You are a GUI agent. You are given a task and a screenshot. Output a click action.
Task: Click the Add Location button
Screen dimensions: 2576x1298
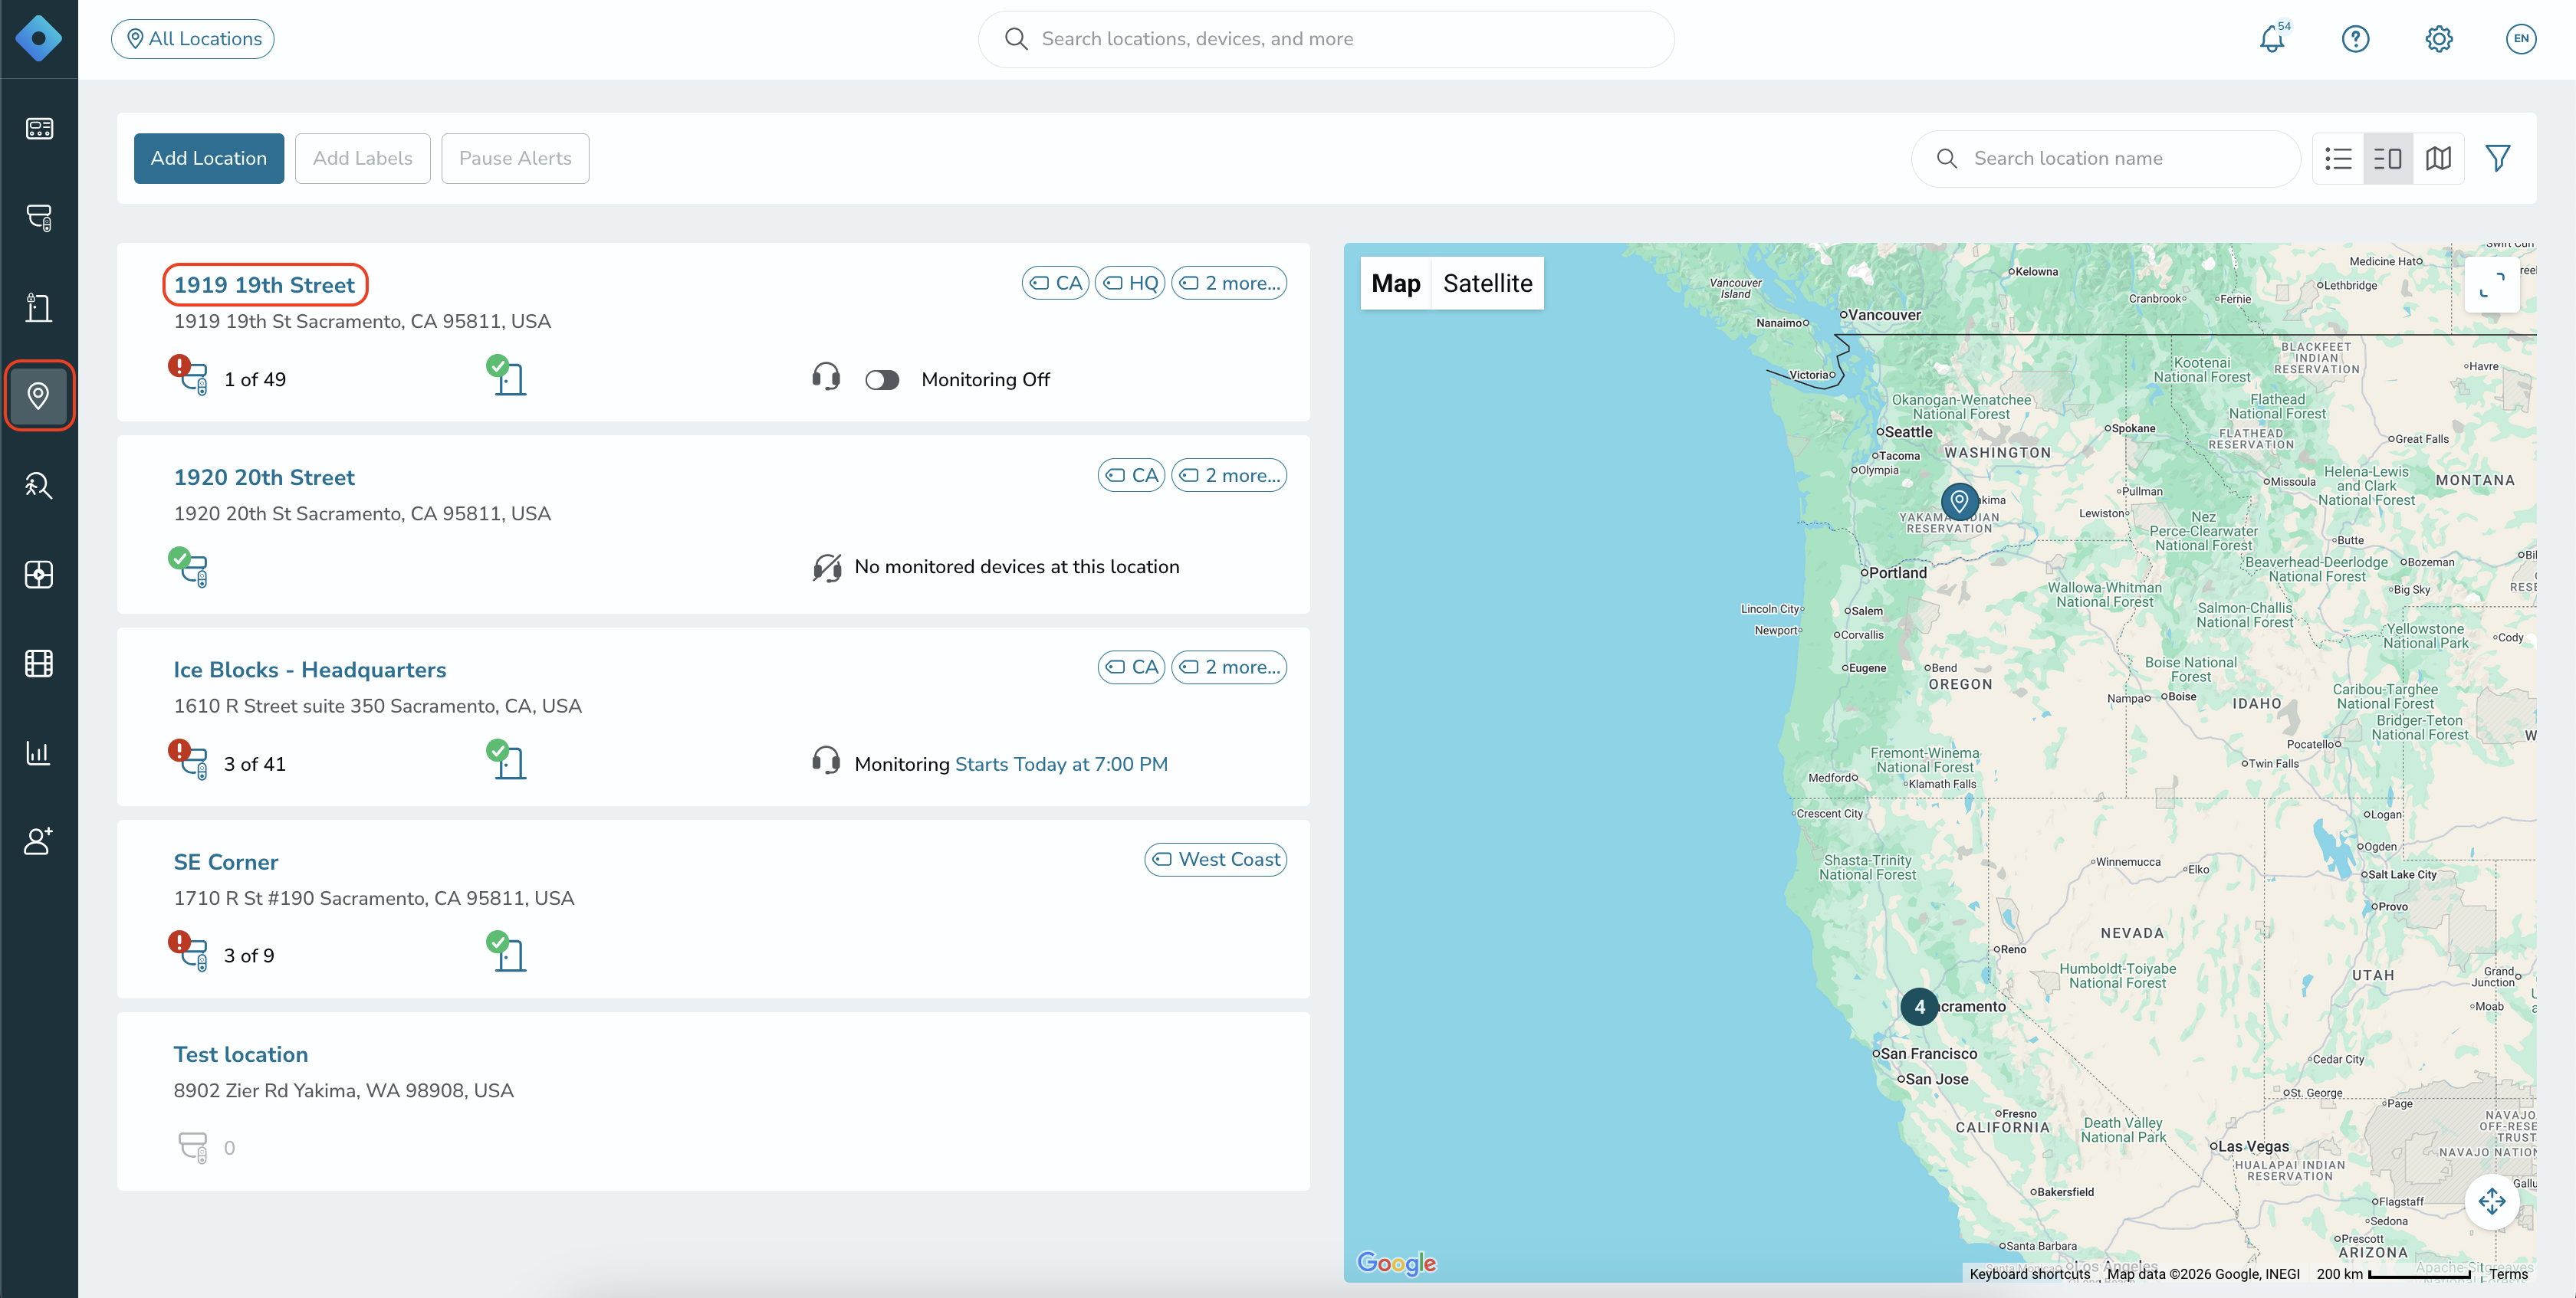point(209,158)
